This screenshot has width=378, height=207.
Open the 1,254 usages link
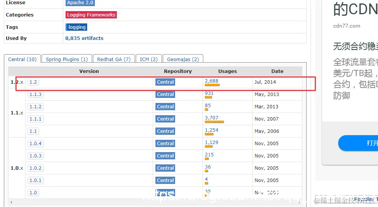(211, 130)
